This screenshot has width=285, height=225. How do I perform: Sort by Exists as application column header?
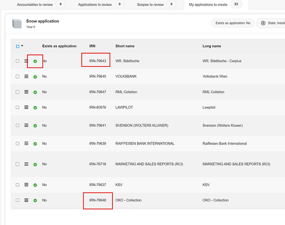[x=59, y=46]
